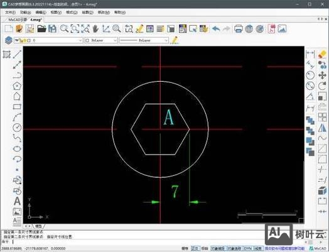The image size is (329, 252).
Task: Click the Print icon
Action: 239,29
